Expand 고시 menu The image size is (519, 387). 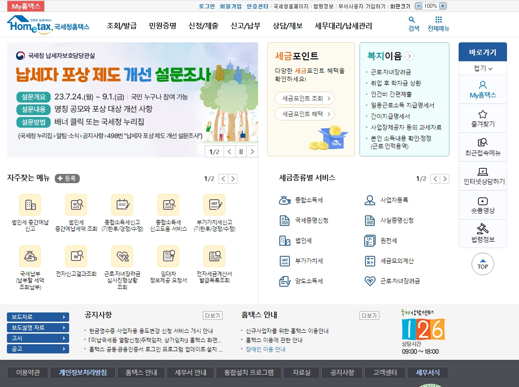[38, 338]
